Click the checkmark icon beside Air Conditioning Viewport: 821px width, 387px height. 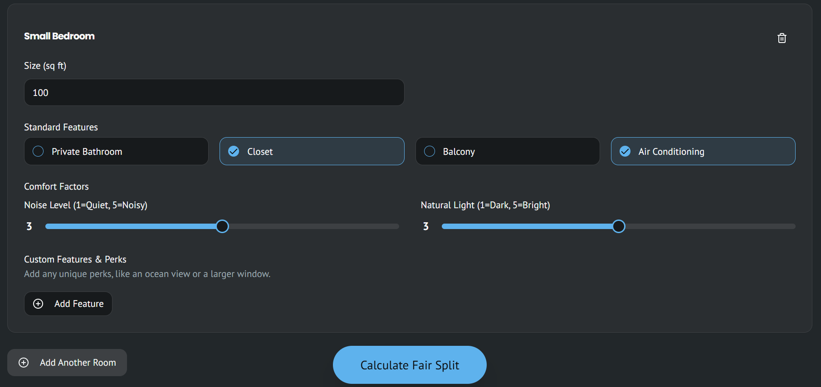(625, 151)
